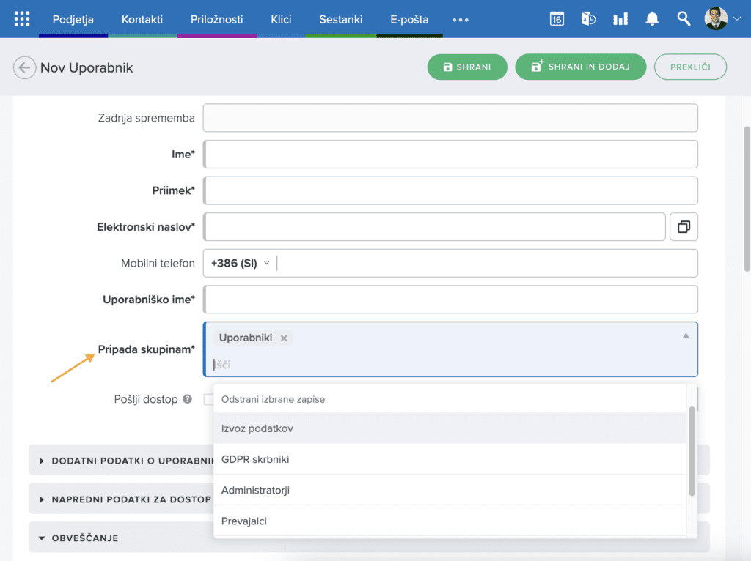This screenshot has width=751, height=561.
Task: Toggle the Pošlji dostop checkbox
Action: pos(208,399)
